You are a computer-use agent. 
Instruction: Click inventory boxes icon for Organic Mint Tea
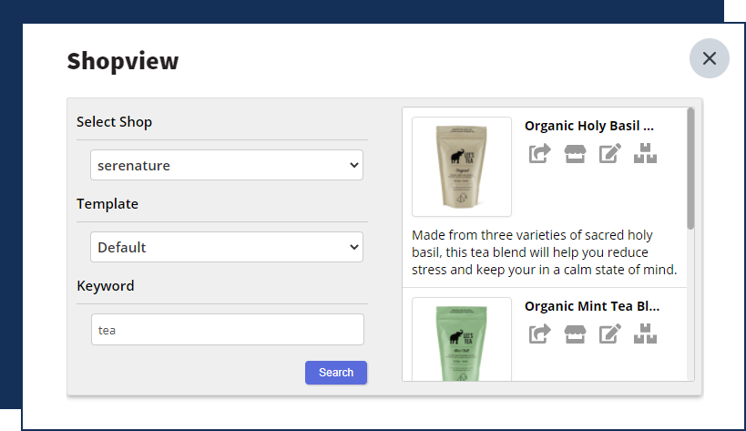click(x=645, y=334)
